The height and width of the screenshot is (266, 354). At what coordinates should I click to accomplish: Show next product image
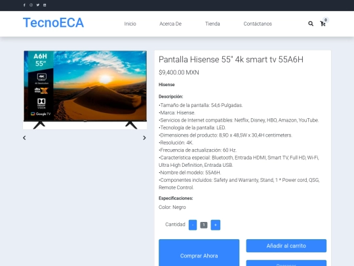coord(144,138)
